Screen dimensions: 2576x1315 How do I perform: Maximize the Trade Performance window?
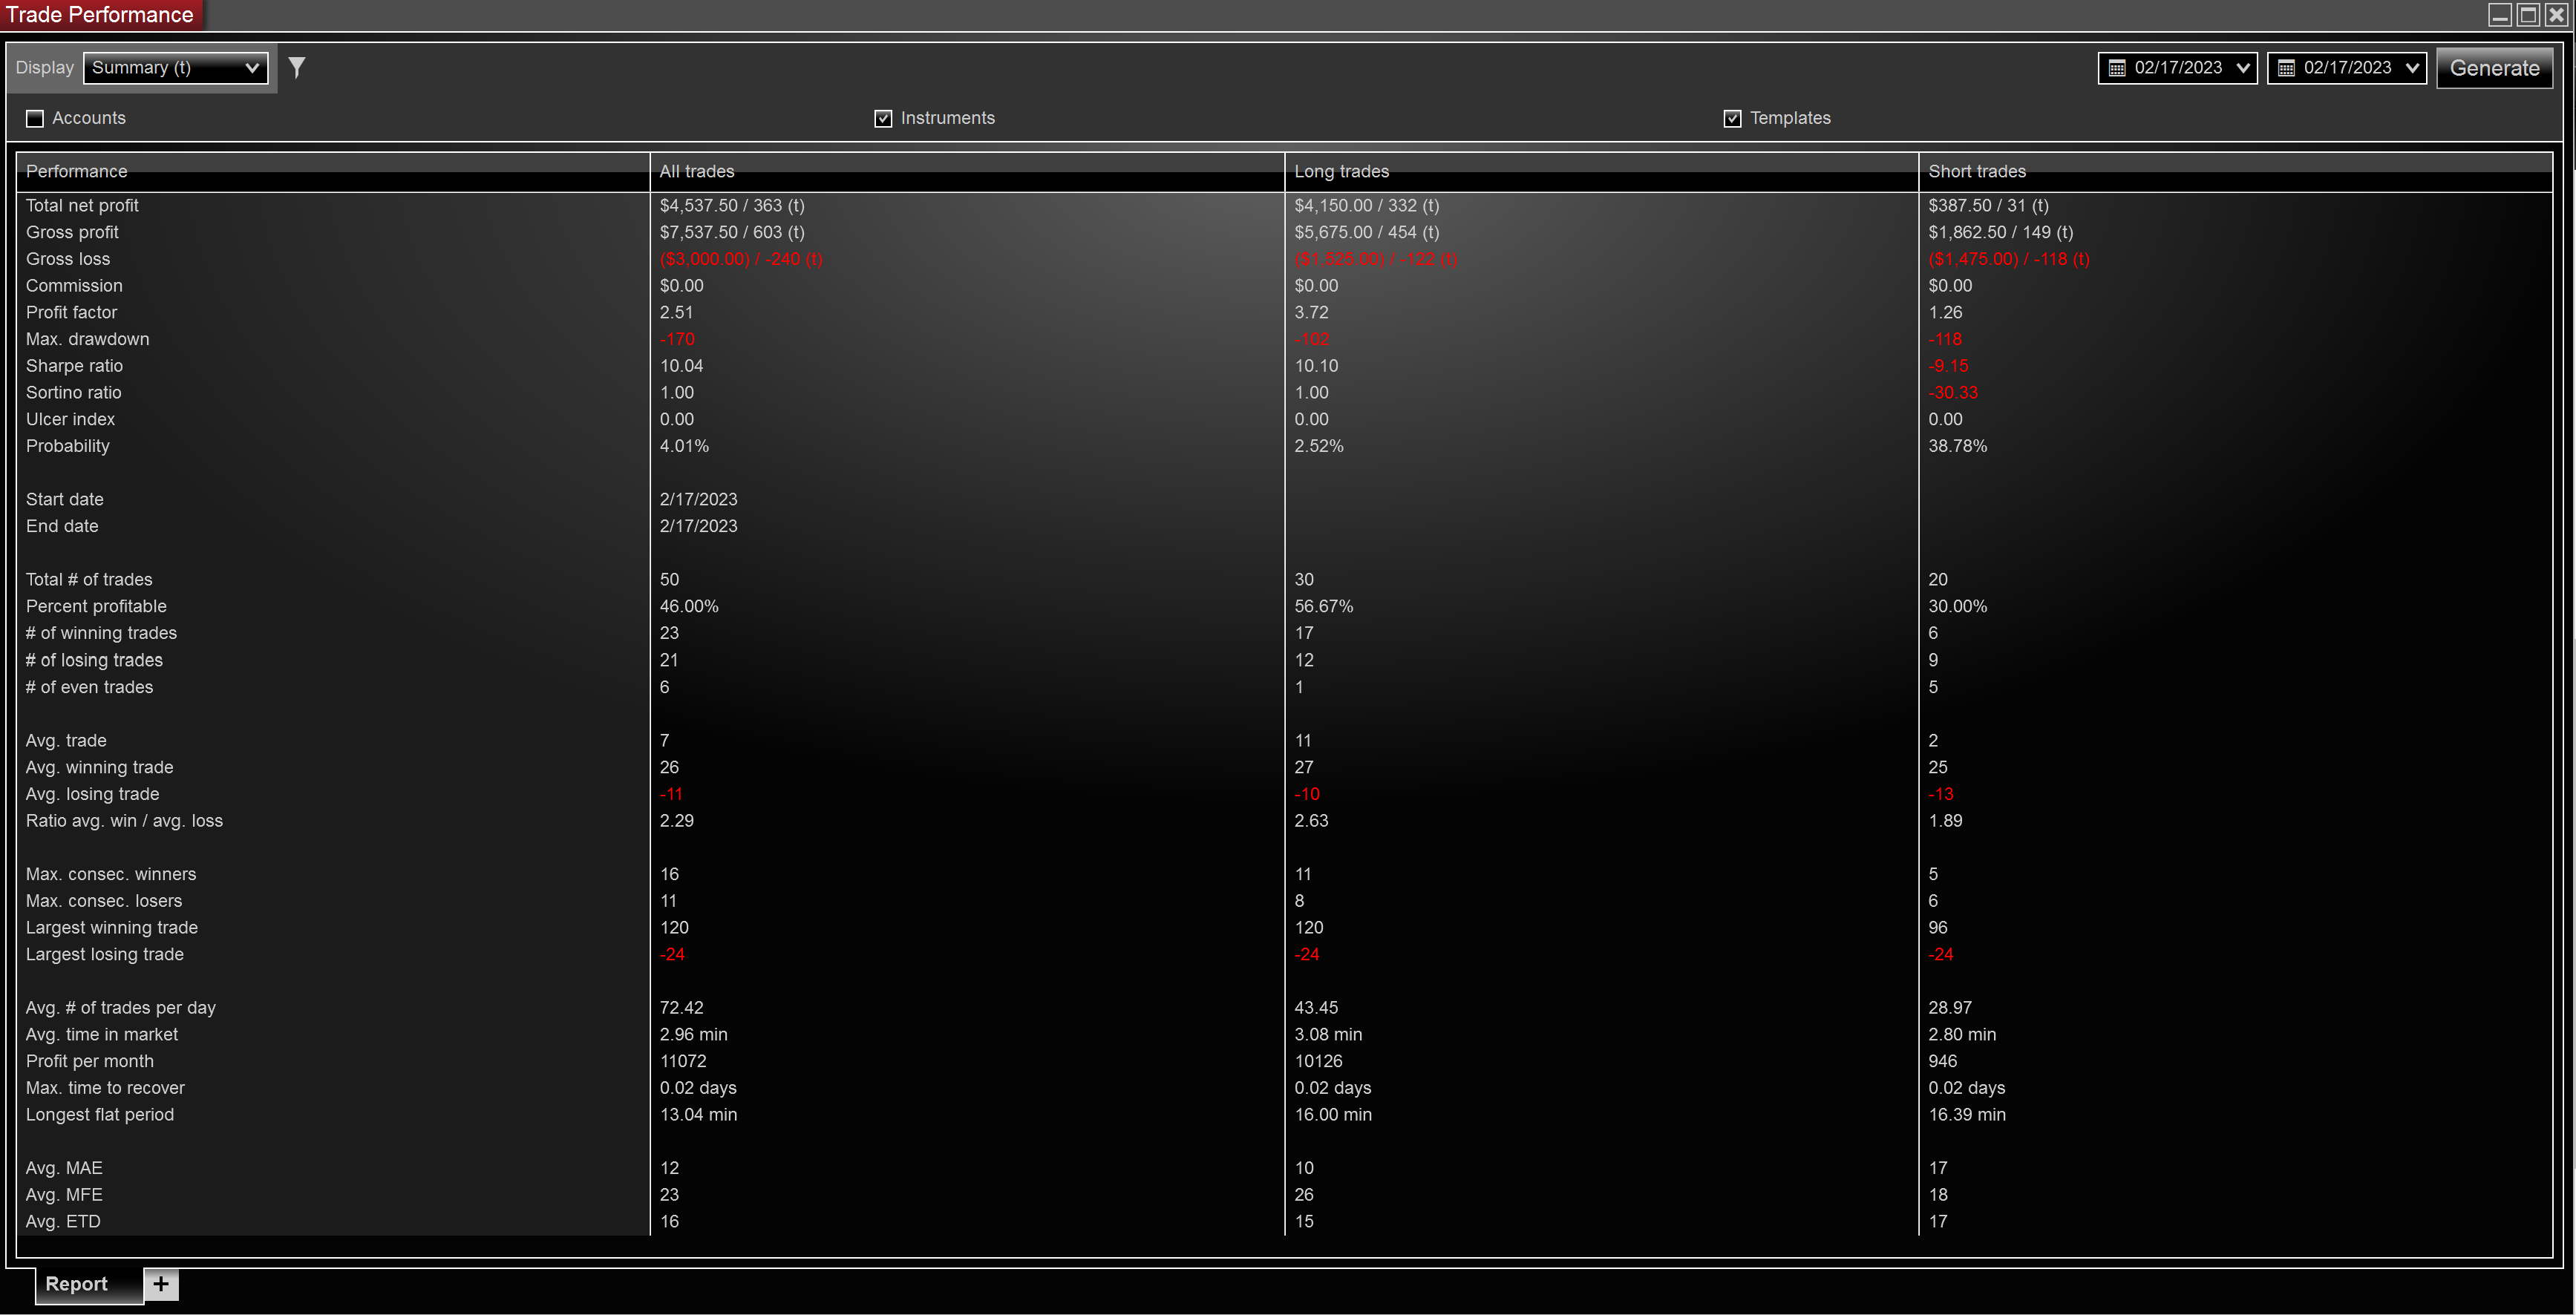pos(2527,14)
